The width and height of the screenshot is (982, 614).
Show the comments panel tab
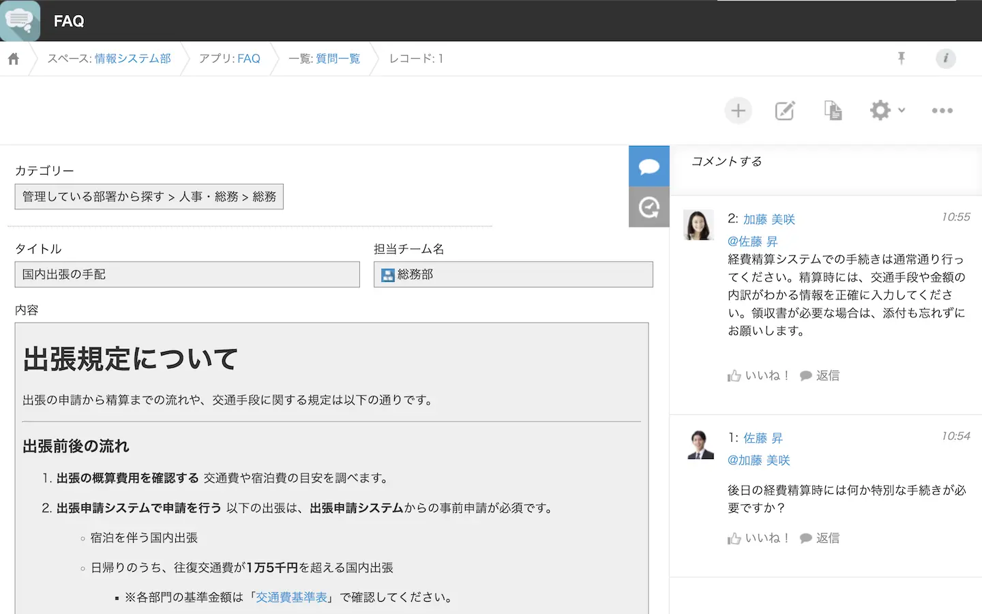click(649, 166)
